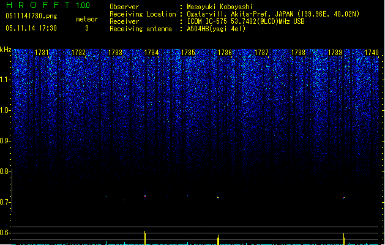
Task: Click the meteor count value 3
Action: tap(87, 28)
